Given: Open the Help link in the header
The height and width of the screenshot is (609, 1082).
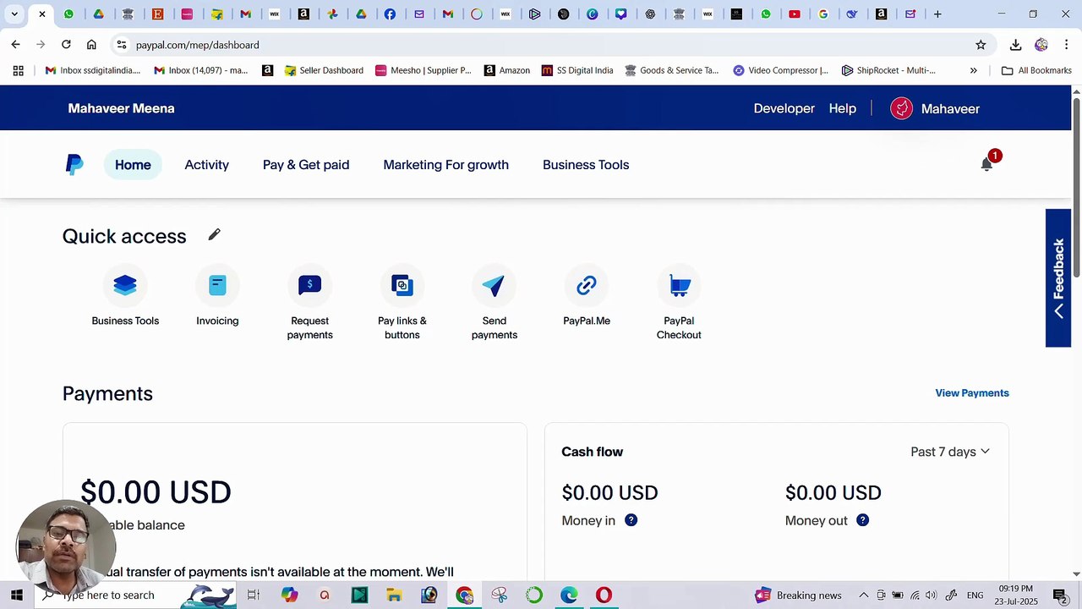Looking at the screenshot, I should tap(843, 108).
